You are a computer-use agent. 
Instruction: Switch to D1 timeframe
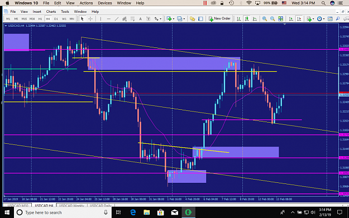56,19
